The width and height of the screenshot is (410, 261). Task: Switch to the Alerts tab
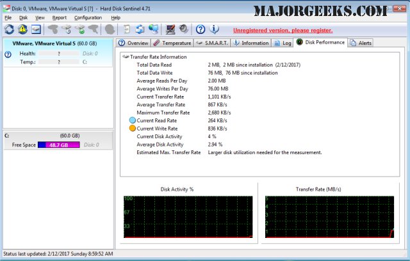(x=361, y=43)
